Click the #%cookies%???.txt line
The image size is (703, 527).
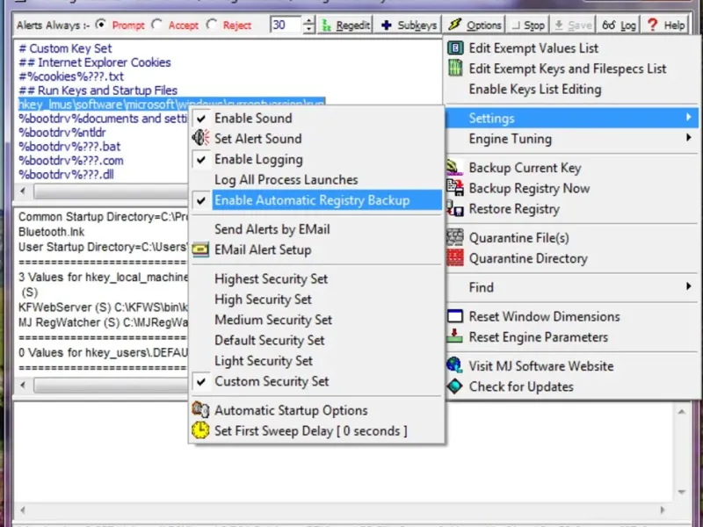(71, 76)
